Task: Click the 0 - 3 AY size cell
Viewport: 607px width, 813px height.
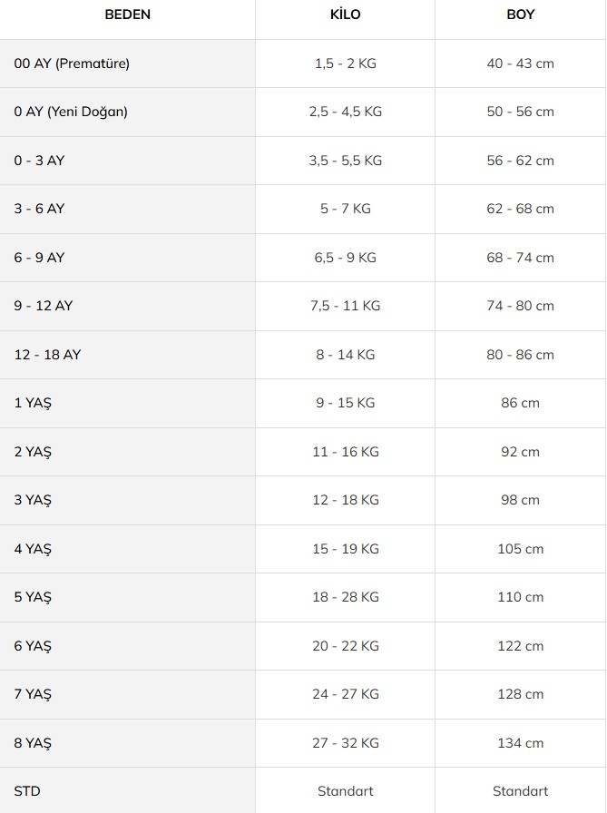Action: (x=39, y=161)
